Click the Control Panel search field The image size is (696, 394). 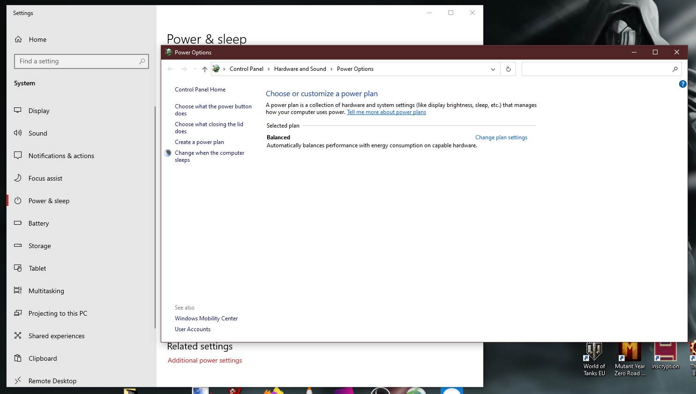pos(596,69)
